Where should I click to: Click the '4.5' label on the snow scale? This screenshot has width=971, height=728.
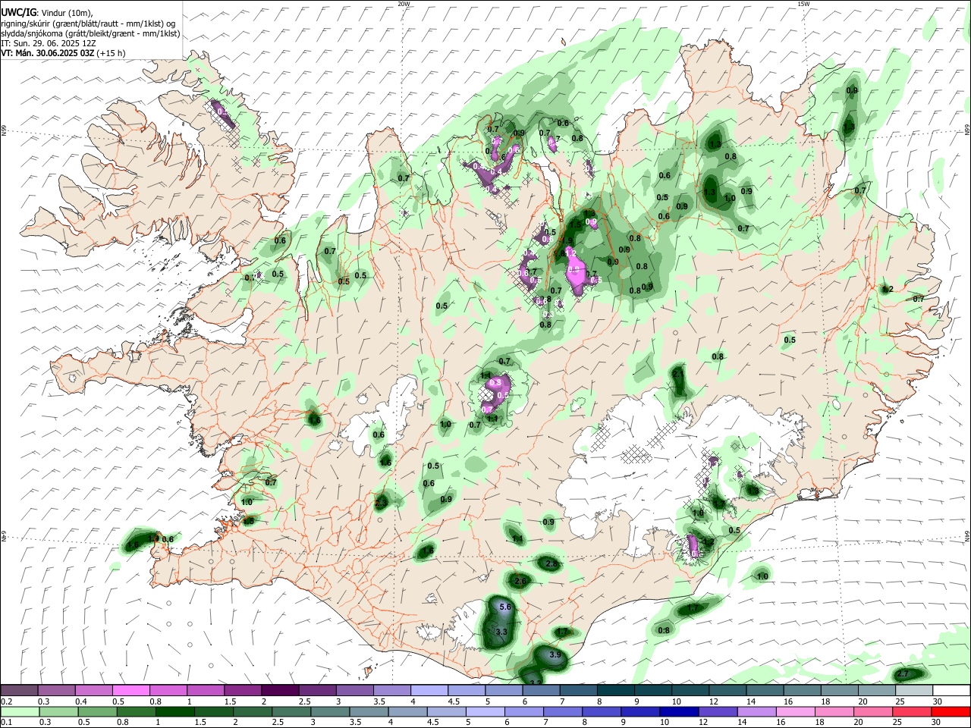[x=454, y=701]
